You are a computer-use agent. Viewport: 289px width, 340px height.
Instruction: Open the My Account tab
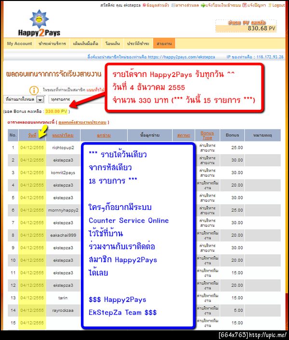19,44
